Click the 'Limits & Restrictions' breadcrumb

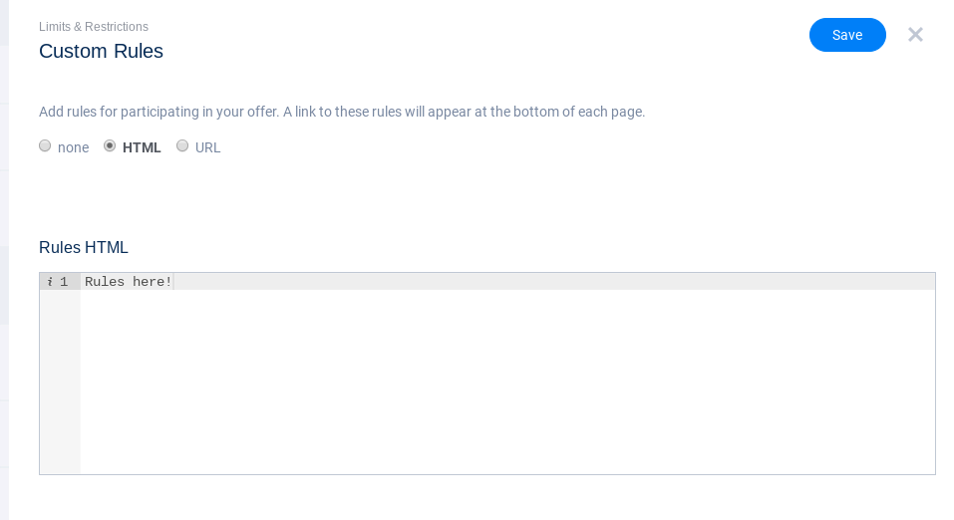coord(94,27)
